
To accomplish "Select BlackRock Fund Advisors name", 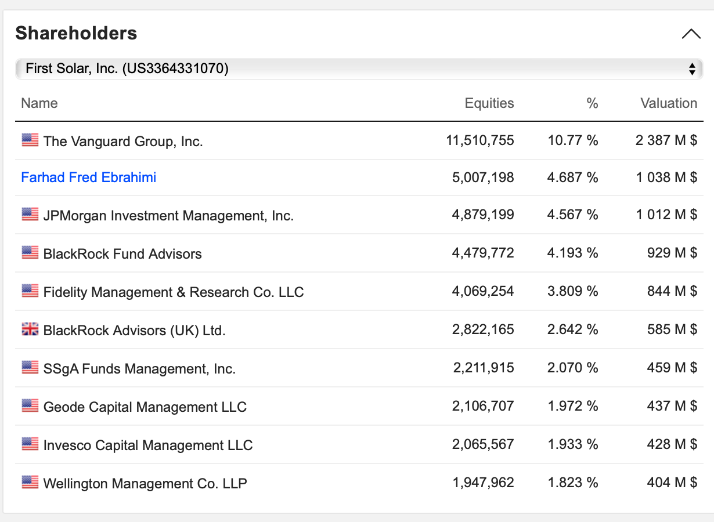I will [122, 253].
